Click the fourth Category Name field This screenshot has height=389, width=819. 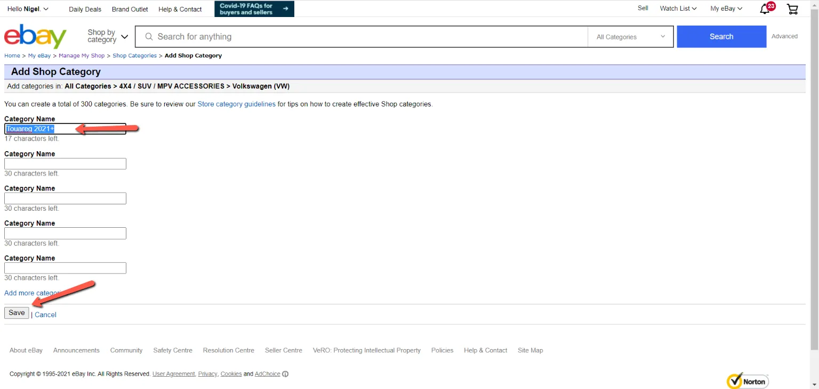[x=65, y=233]
